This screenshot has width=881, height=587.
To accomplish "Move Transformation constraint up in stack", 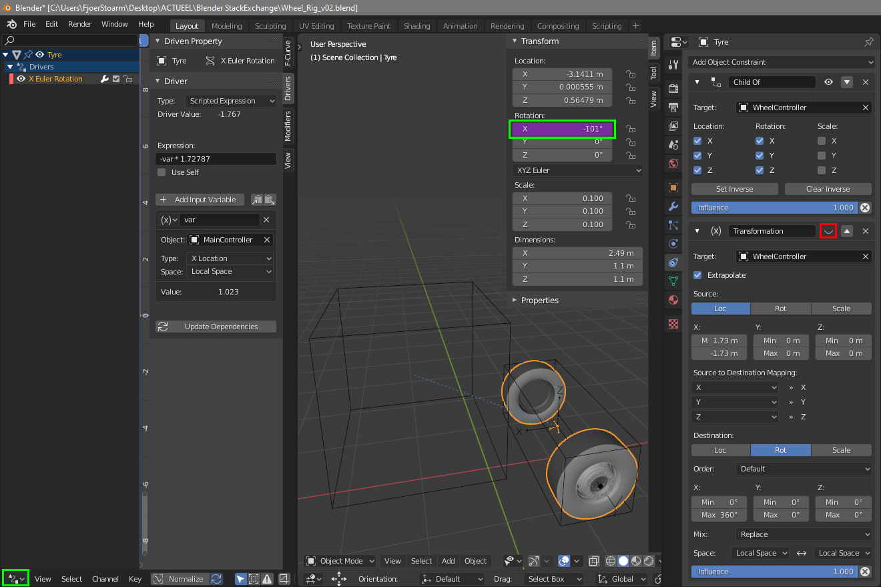I will (847, 231).
